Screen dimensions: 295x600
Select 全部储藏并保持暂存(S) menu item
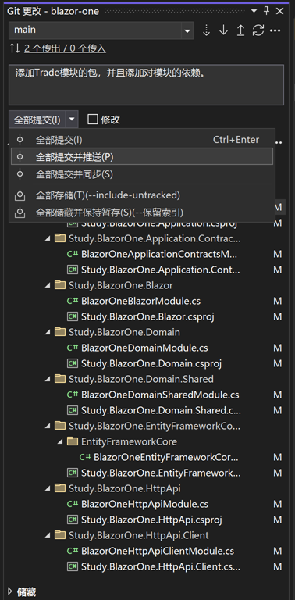pyautogui.click(x=142, y=212)
